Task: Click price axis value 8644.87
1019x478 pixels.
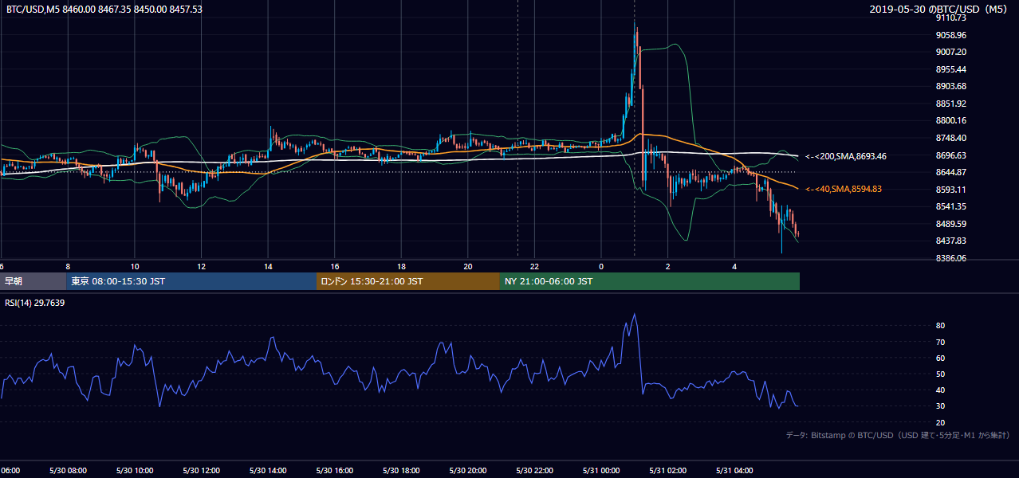Action: [x=950, y=172]
